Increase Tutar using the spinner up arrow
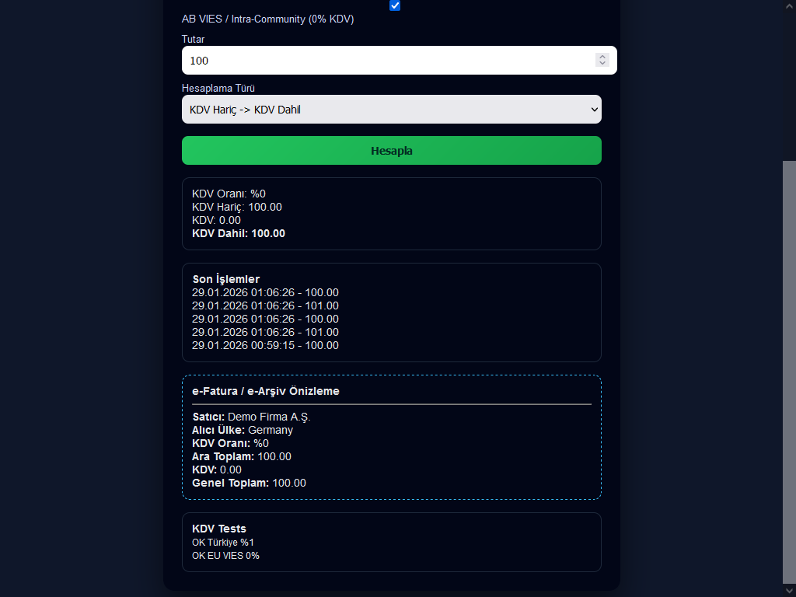This screenshot has height=597, width=796. (602, 57)
